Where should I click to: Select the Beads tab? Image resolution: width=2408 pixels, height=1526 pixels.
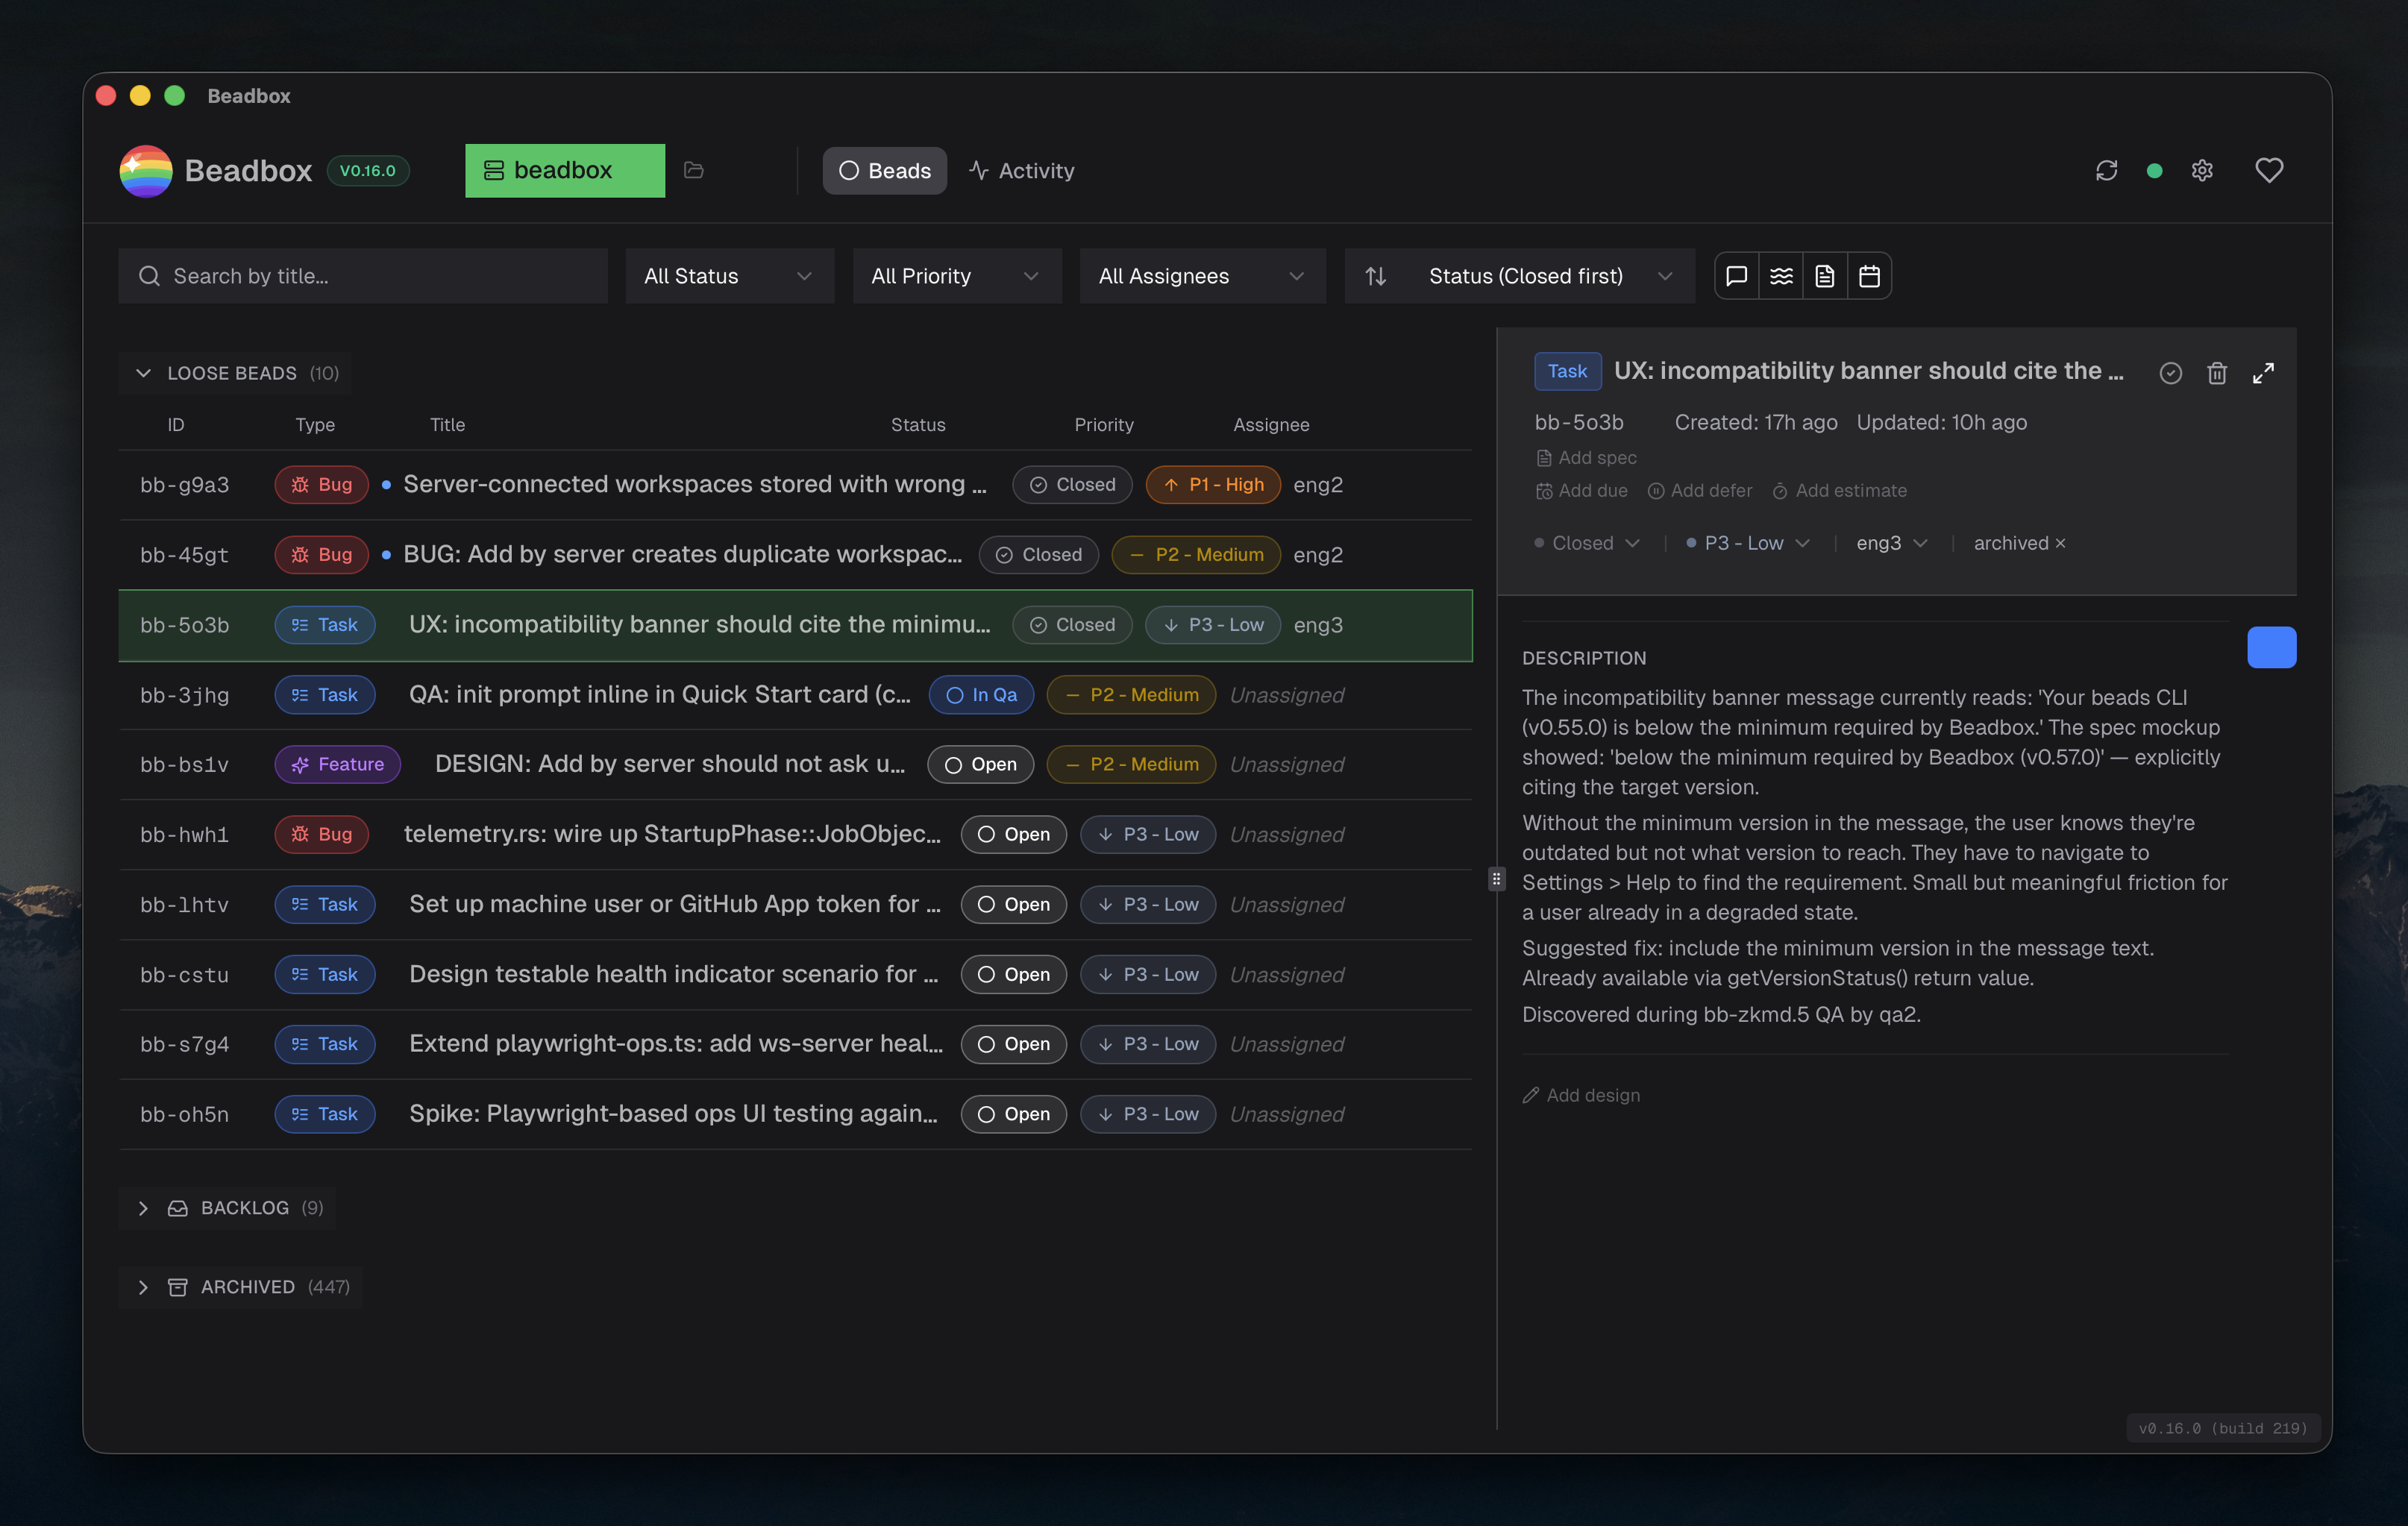[884, 170]
